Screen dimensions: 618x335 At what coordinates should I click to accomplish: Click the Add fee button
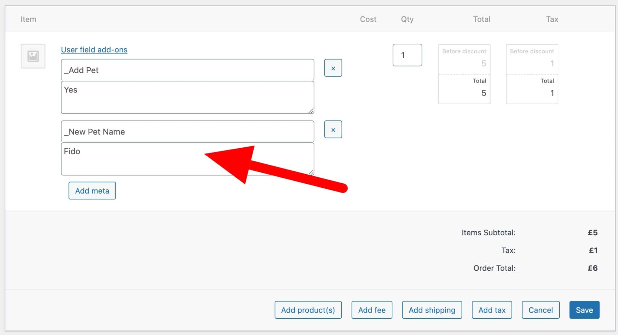pos(371,310)
